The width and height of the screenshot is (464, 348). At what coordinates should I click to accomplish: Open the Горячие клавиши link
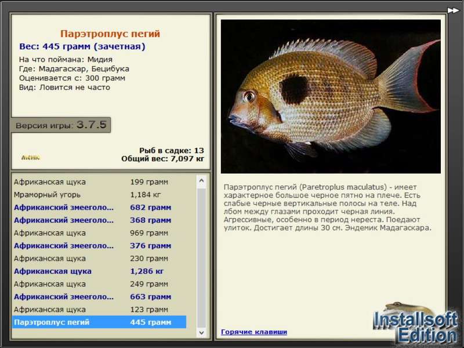[x=254, y=332]
